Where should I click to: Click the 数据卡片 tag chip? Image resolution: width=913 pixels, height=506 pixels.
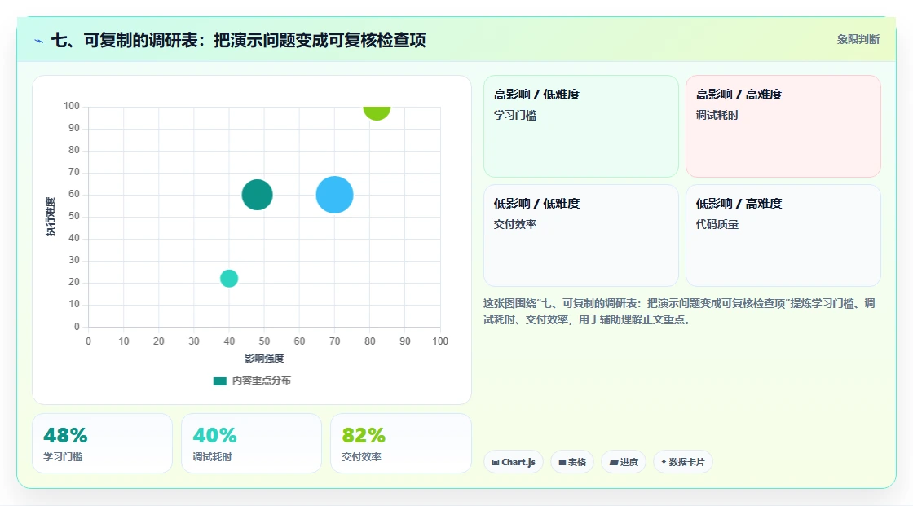click(683, 462)
